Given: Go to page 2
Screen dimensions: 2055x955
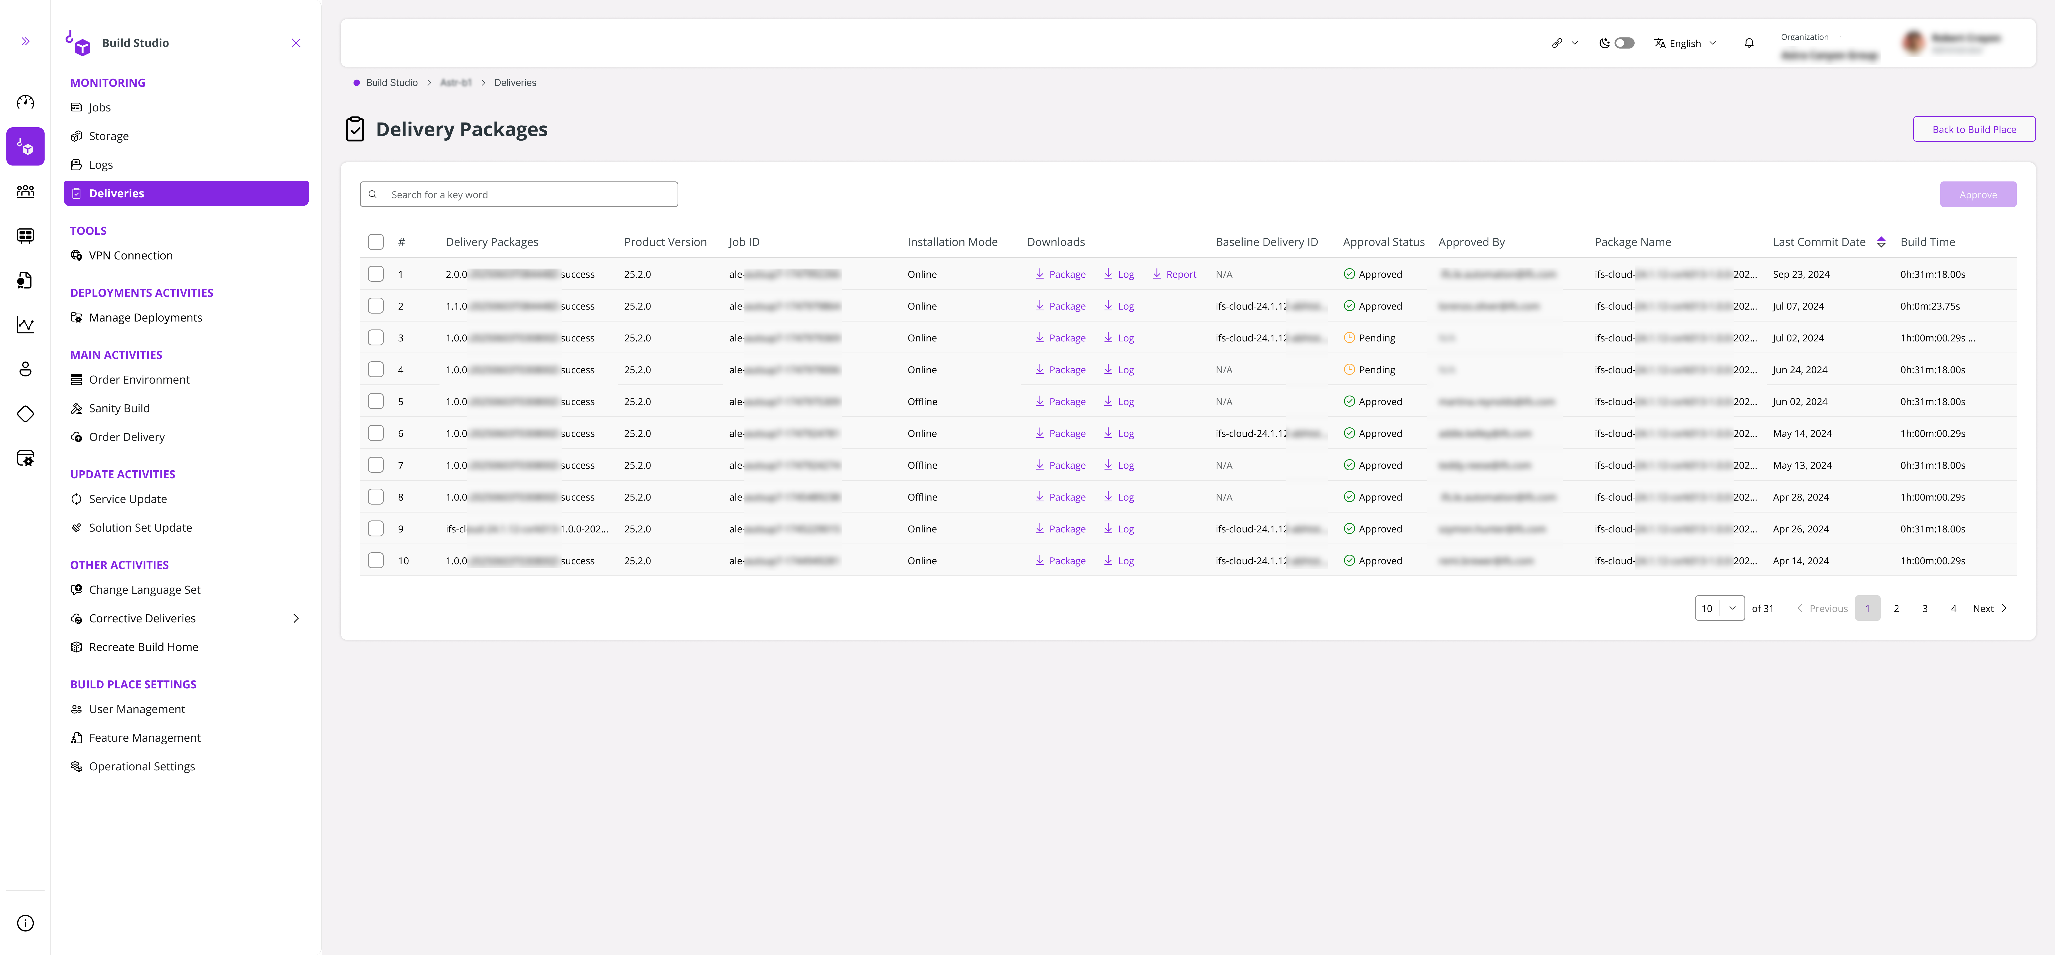Looking at the screenshot, I should tap(1896, 608).
